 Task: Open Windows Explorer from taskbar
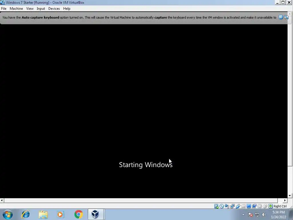tap(43, 214)
